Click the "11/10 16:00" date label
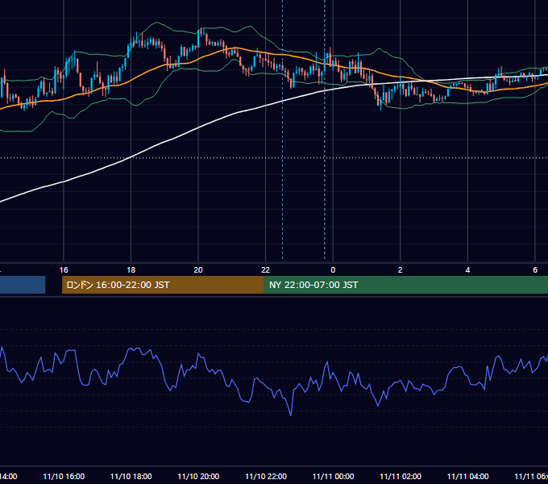This screenshot has width=548, height=484. pos(64,476)
